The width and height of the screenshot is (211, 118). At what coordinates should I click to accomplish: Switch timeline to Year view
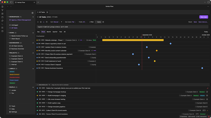61,32
